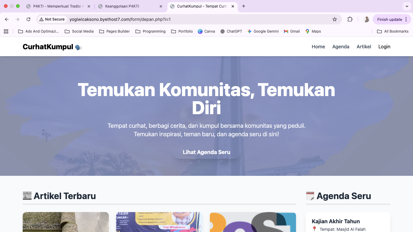Open the Google Gemini bookmark

click(263, 31)
